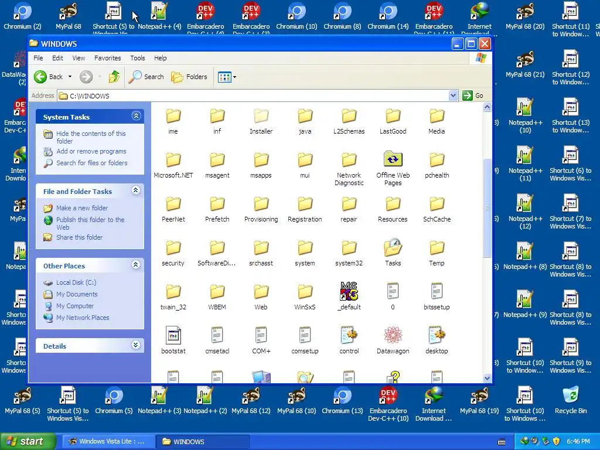Select the _default MS-DOS shortcut icon

click(x=349, y=291)
